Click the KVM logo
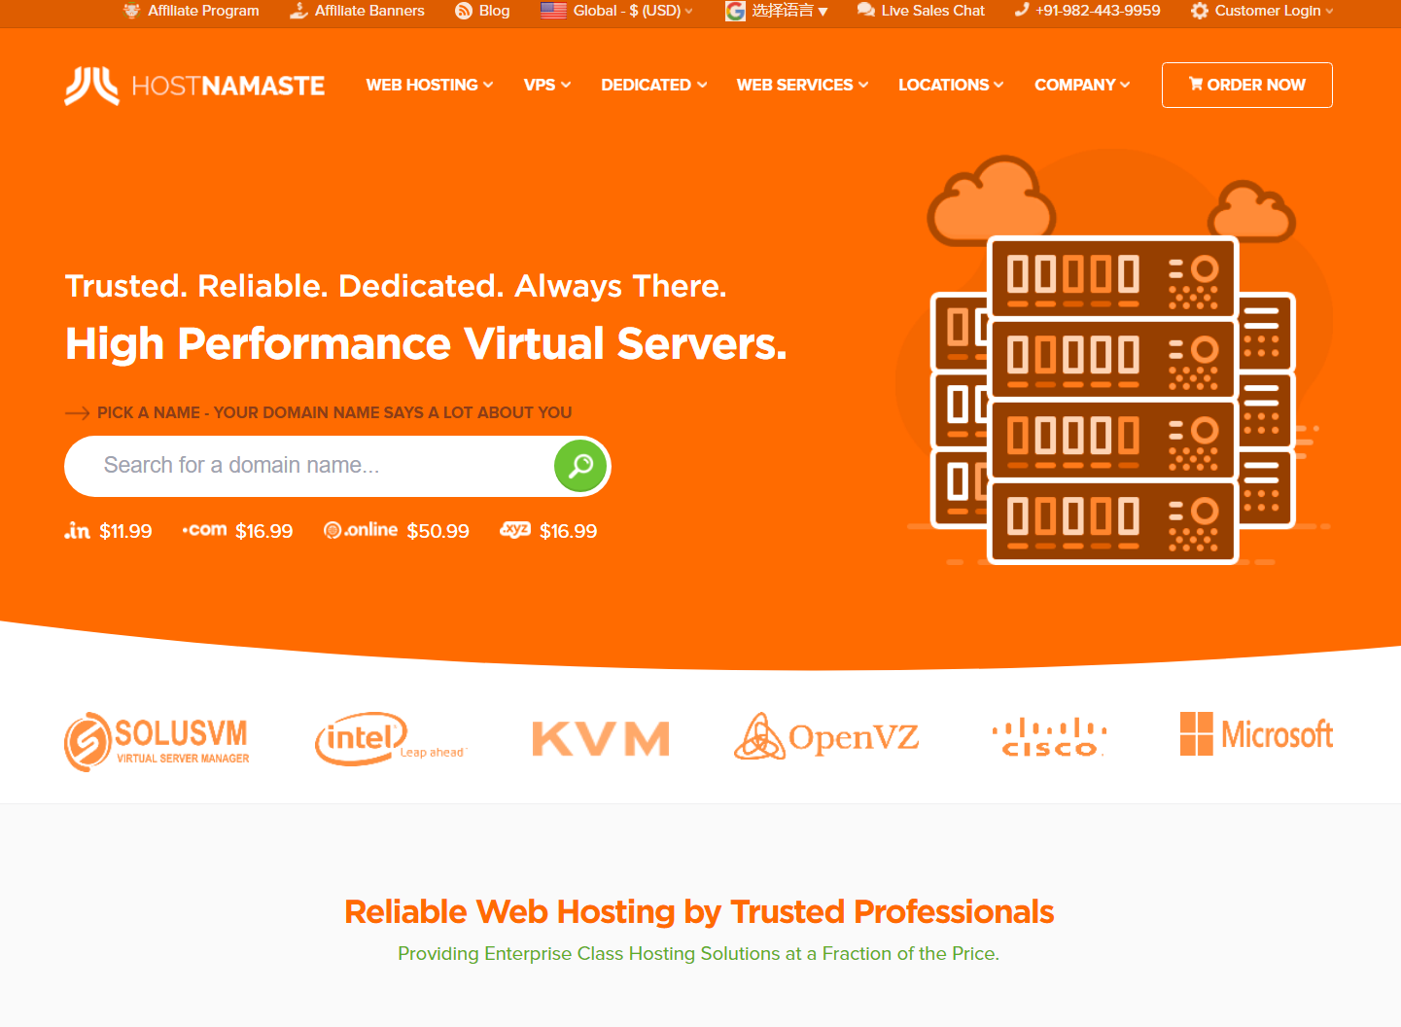The image size is (1401, 1027). [x=601, y=739]
